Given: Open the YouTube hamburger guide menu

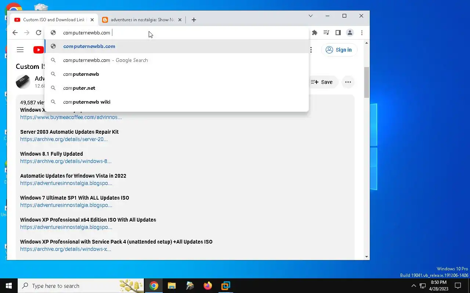Looking at the screenshot, I should 20,50.
